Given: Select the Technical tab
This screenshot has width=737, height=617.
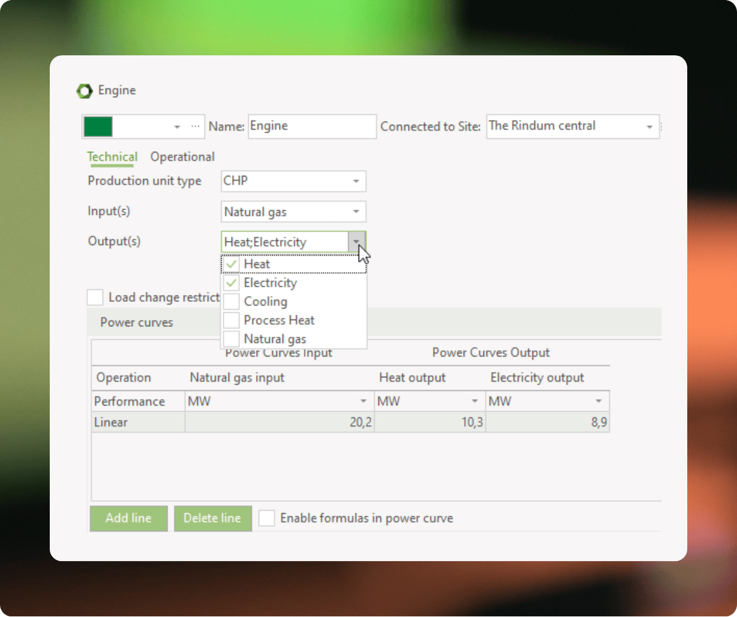Looking at the screenshot, I should 112,157.
